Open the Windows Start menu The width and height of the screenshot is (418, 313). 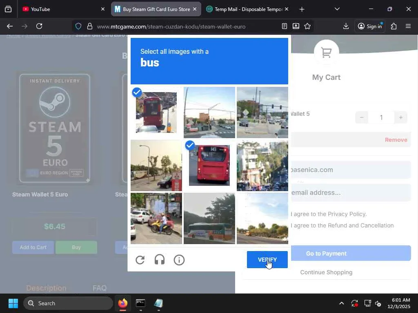pyautogui.click(x=13, y=303)
